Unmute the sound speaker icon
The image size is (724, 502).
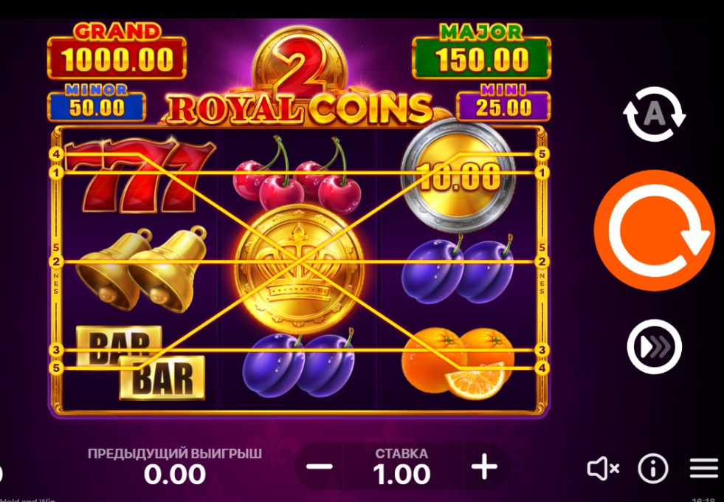(x=603, y=469)
